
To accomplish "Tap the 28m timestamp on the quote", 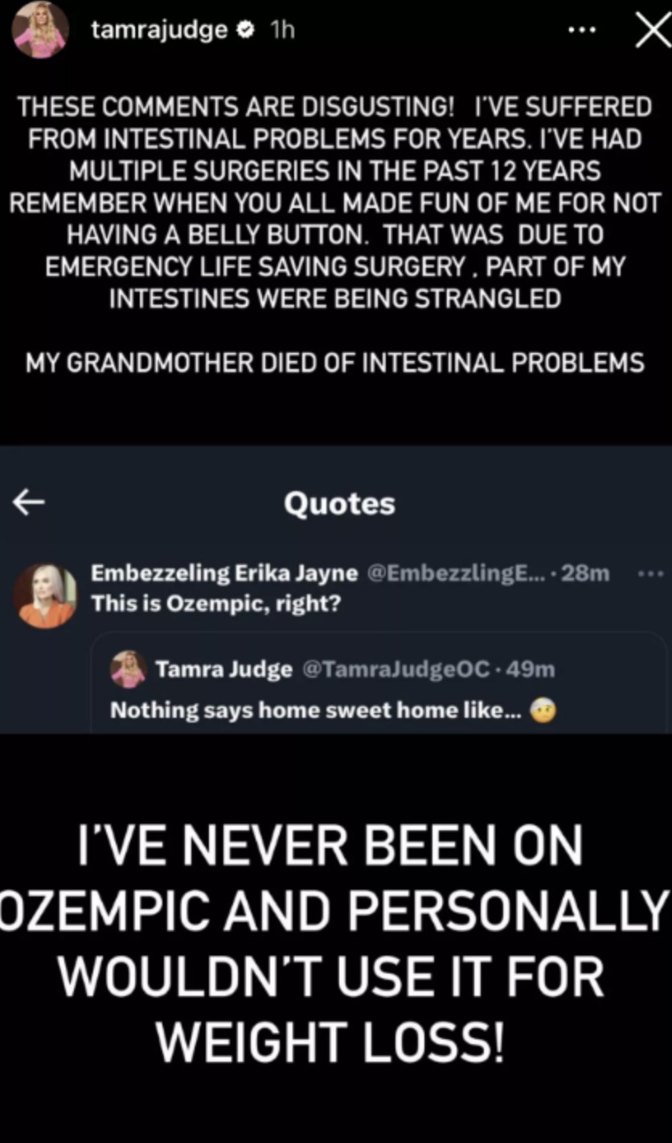I will (x=586, y=574).
